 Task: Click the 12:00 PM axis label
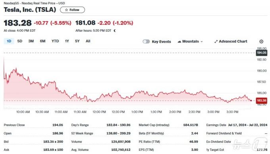coord(99,112)
